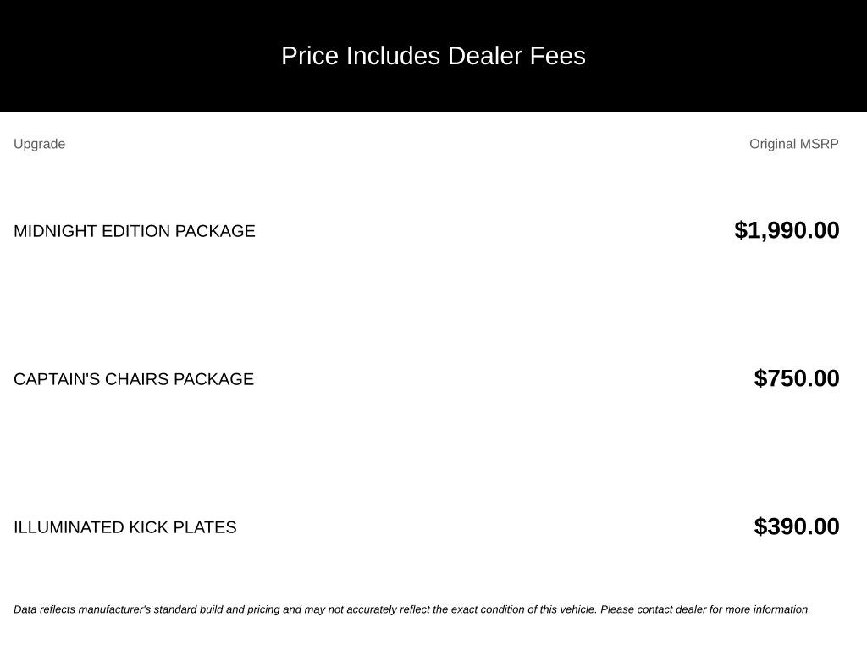Choose the Illuminated Kick Plates entry
867x650 pixels.
(x=125, y=527)
